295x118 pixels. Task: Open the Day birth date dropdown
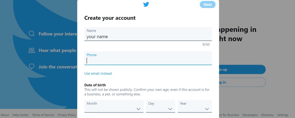click(x=160, y=106)
